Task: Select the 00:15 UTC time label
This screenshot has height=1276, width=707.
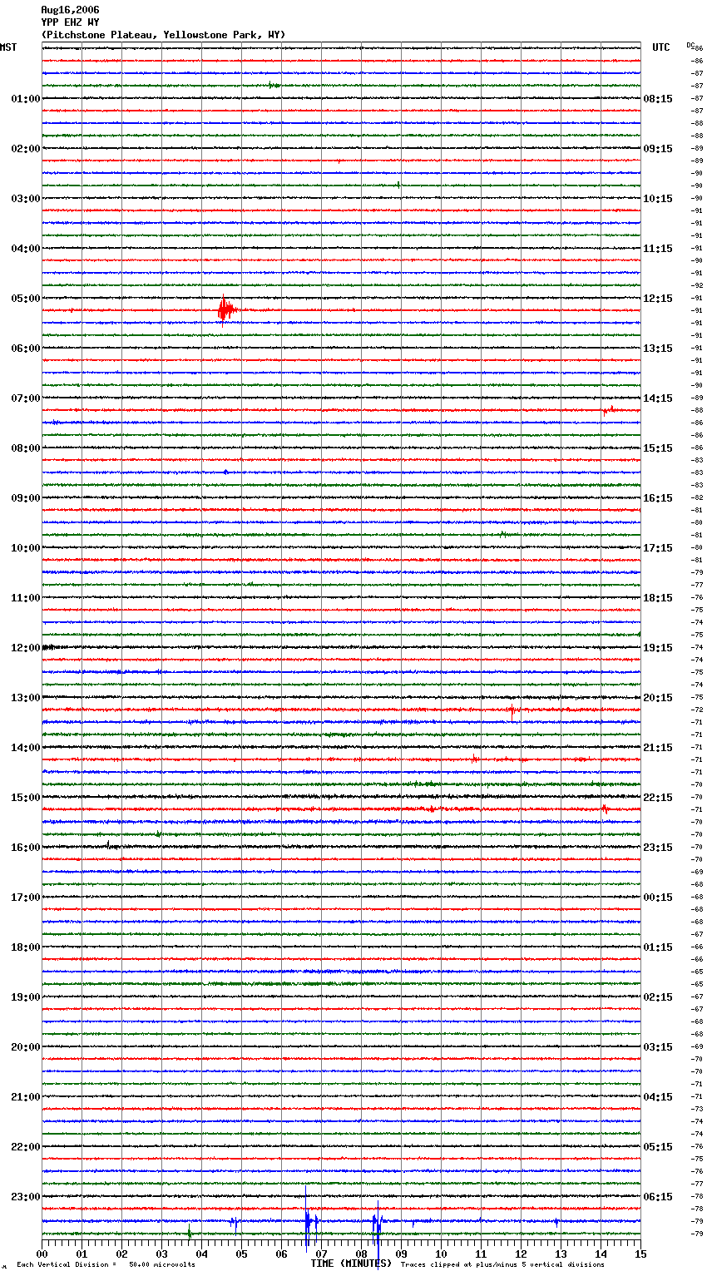Action: (x=658, y=898)
